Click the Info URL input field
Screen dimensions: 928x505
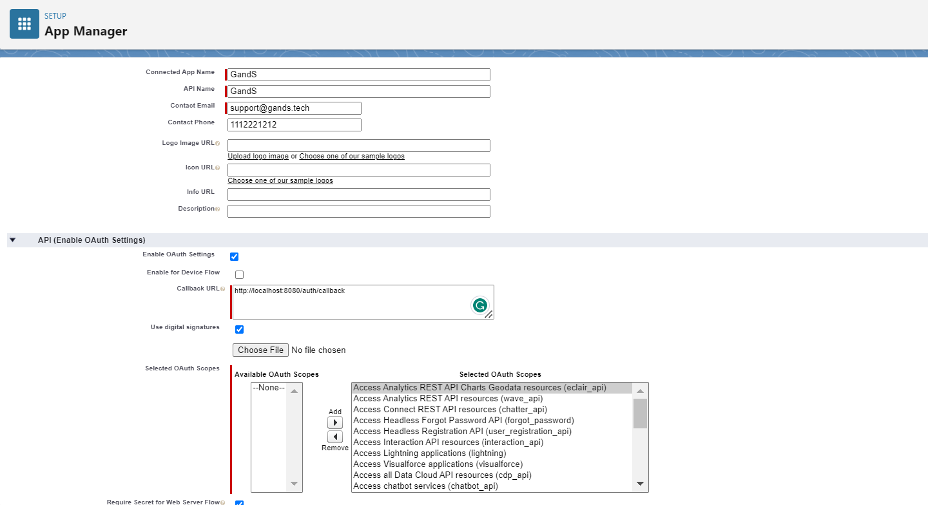359,195
